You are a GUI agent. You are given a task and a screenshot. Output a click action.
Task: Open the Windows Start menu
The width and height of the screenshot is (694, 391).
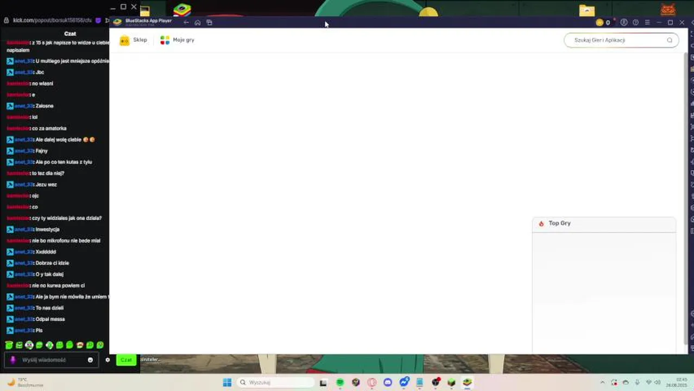pos(227,382)
